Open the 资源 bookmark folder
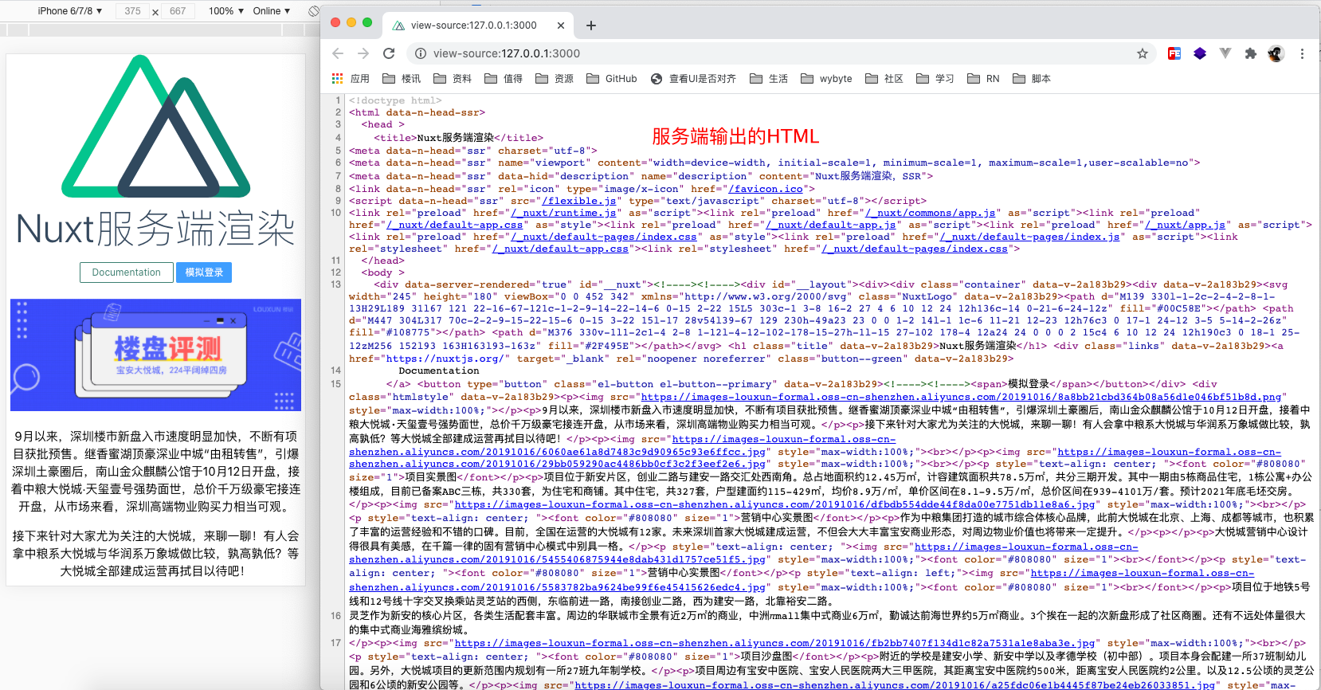 (x=555, y=79)
